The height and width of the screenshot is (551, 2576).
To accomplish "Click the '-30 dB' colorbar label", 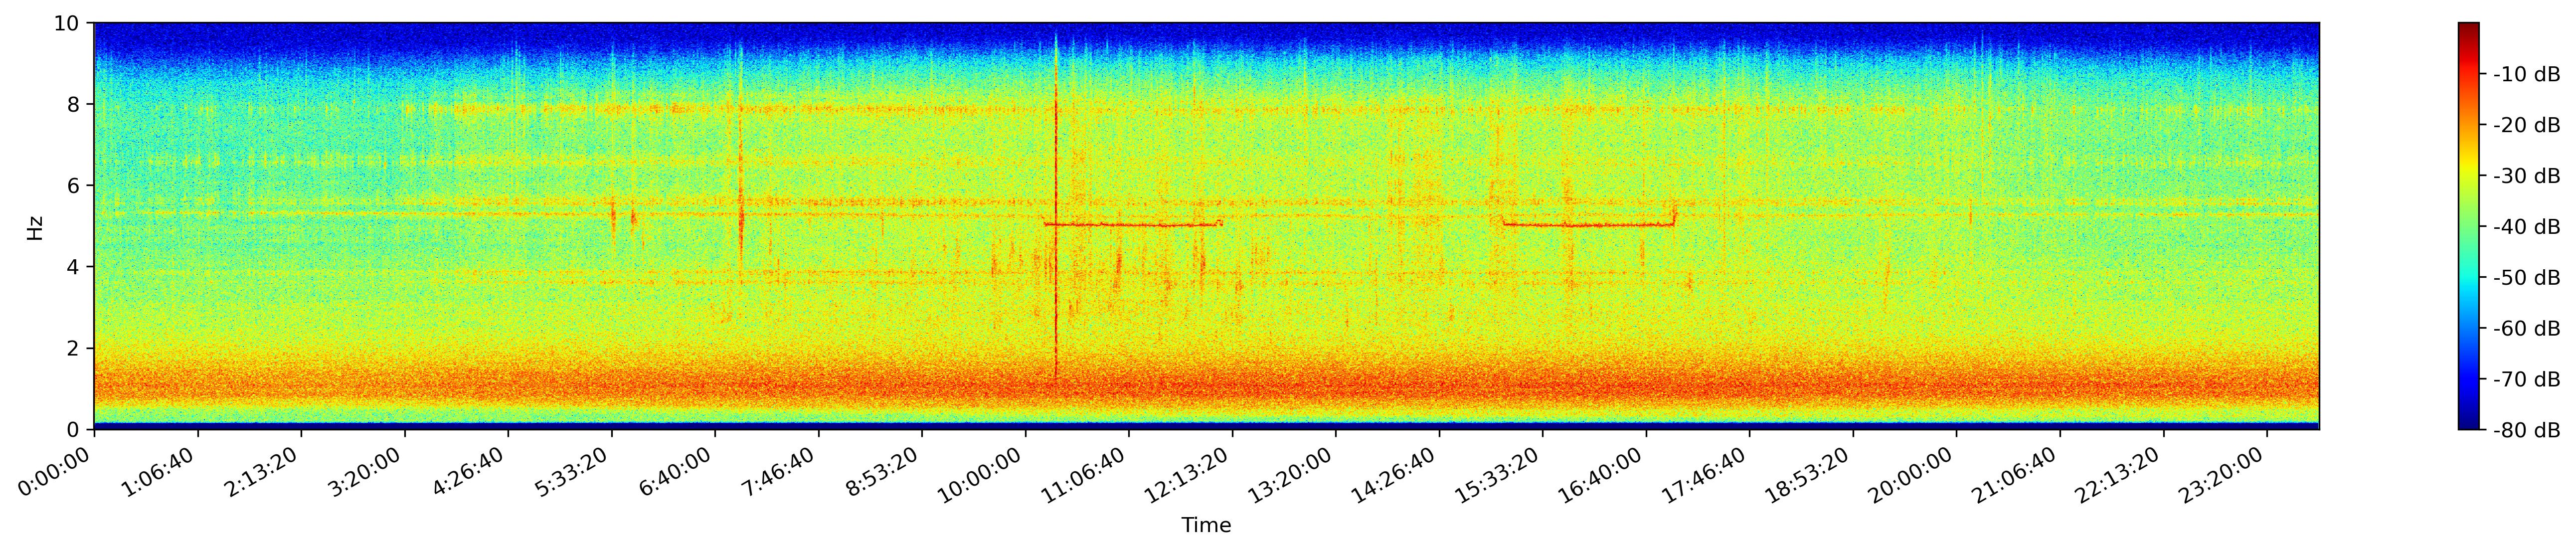I will [2527, 176].
